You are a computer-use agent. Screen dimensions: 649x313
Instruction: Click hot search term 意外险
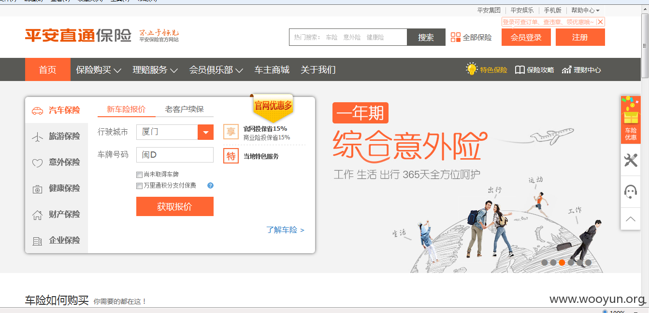pos(352,37)
